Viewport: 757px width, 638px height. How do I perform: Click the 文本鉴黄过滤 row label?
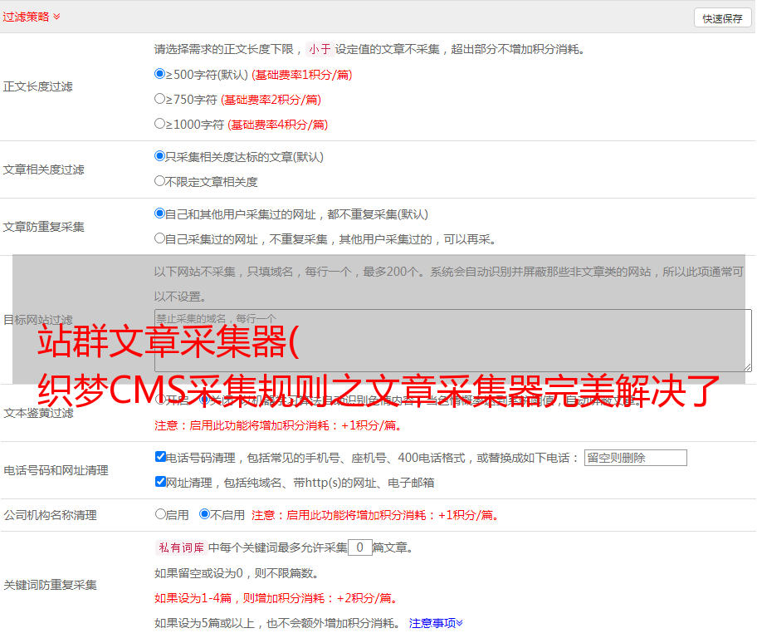click(x=39, y=413)
